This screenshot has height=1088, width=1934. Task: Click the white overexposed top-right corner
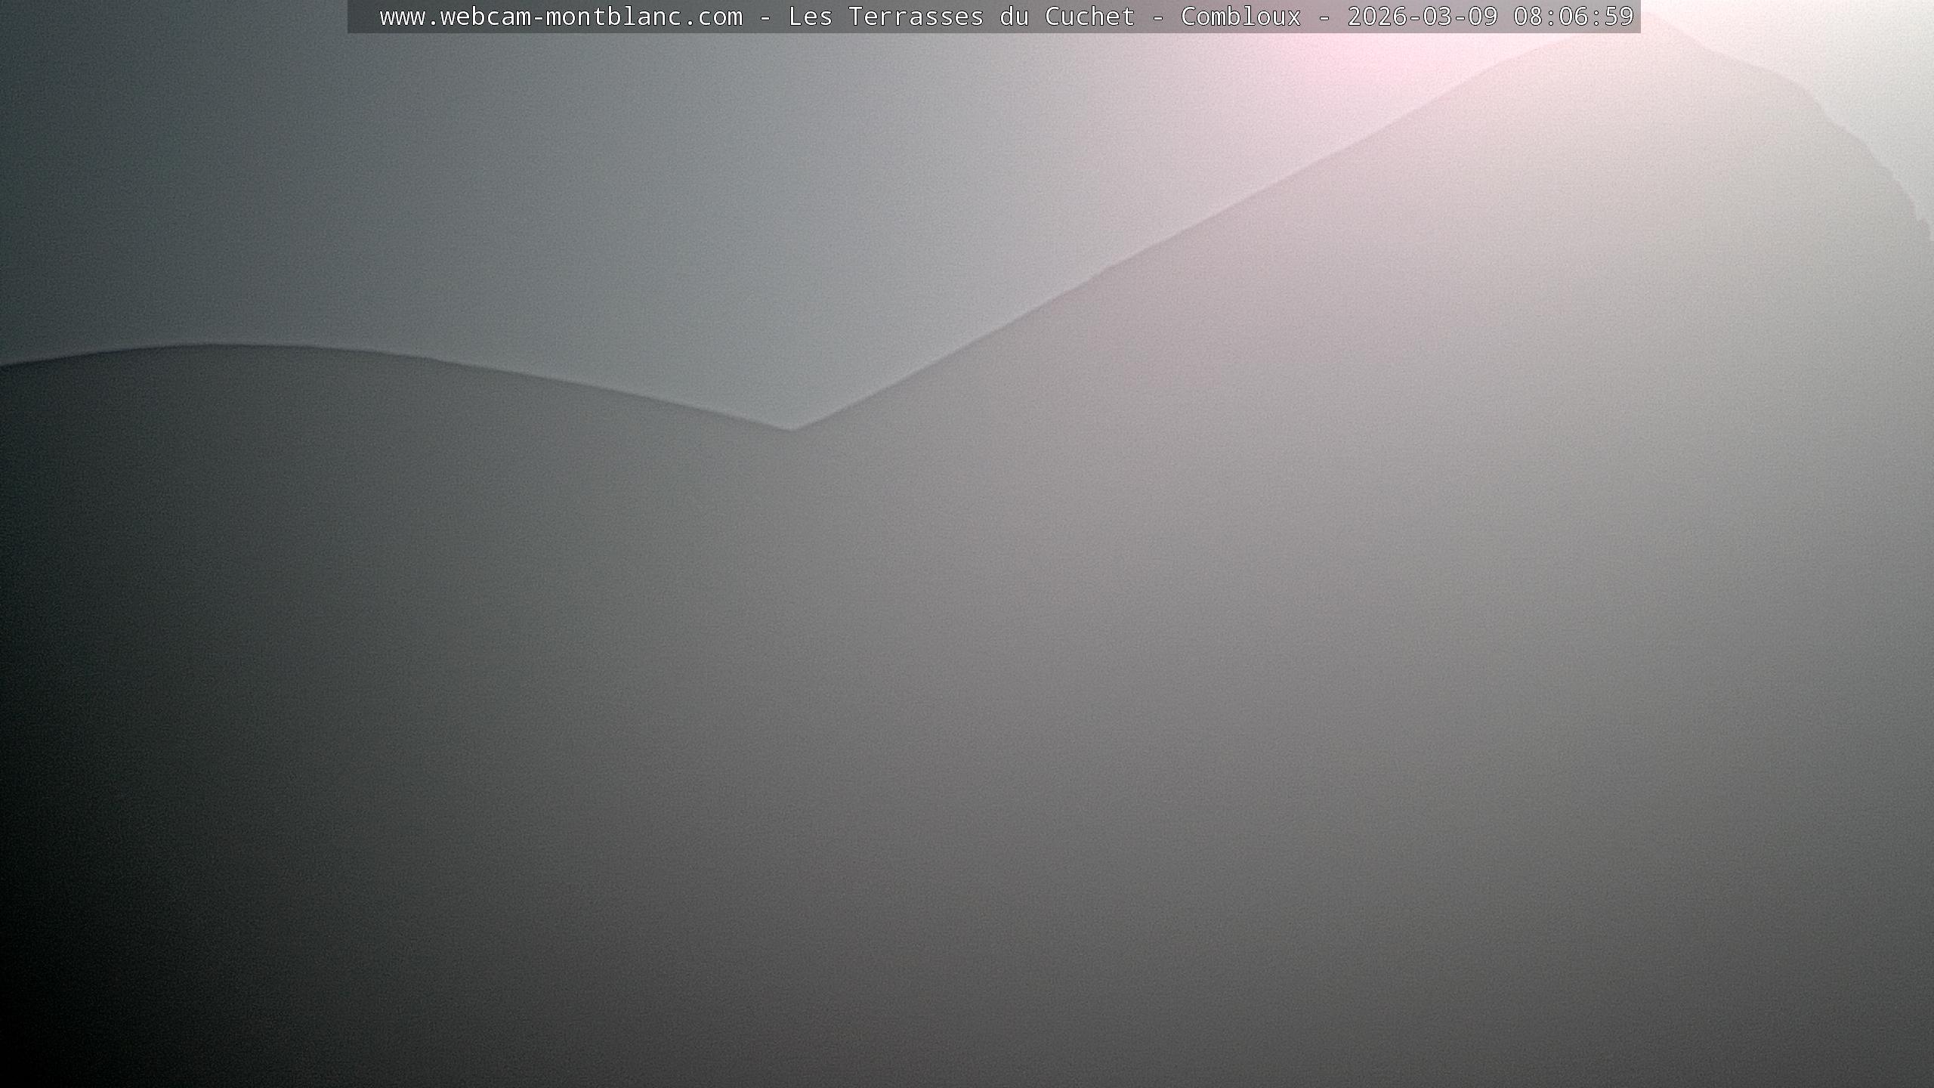1889,38
